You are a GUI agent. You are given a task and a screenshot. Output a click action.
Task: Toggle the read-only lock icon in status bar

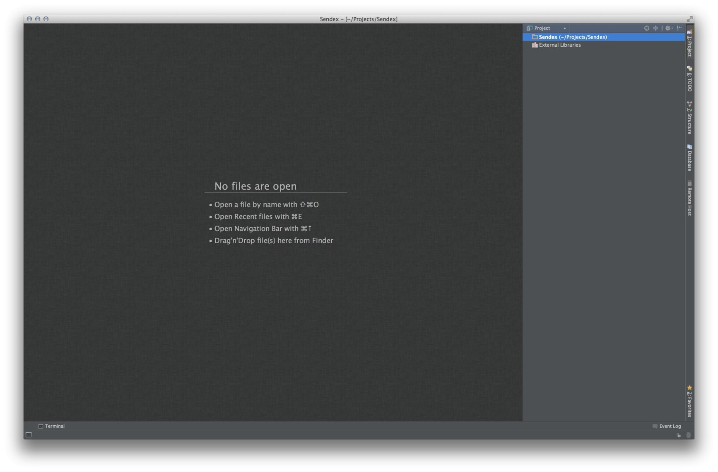click(x=679, y=435)
